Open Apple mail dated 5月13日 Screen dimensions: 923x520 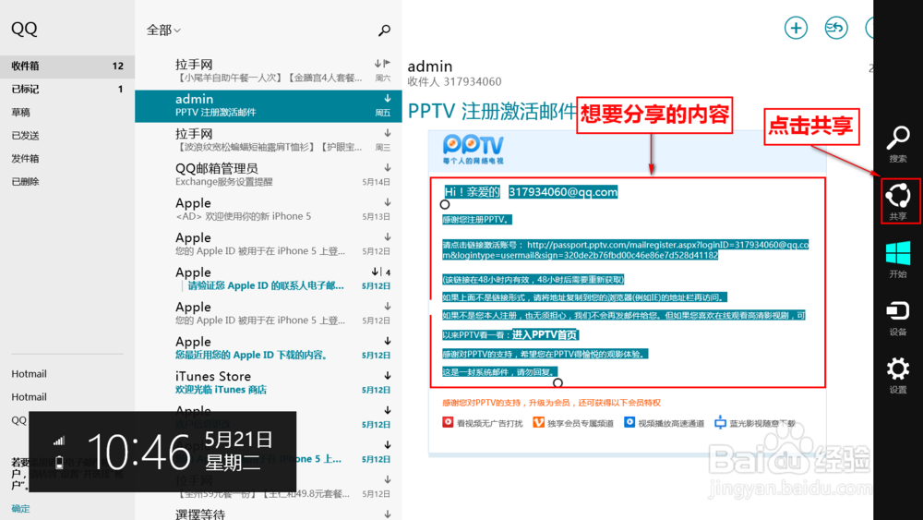pyautogui.click(x=269, y=210)
